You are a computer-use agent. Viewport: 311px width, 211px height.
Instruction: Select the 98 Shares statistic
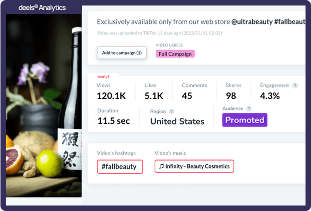pos(231,95)
